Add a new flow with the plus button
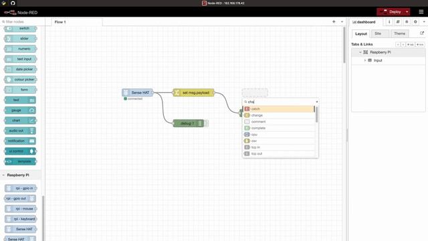Image resolution: width=428 pixels, height=241 pixels. click(x=334, y=21)
